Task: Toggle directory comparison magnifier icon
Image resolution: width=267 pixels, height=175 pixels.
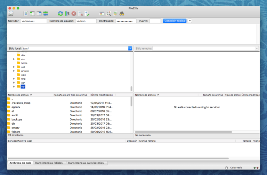Action: pos(108,14)
